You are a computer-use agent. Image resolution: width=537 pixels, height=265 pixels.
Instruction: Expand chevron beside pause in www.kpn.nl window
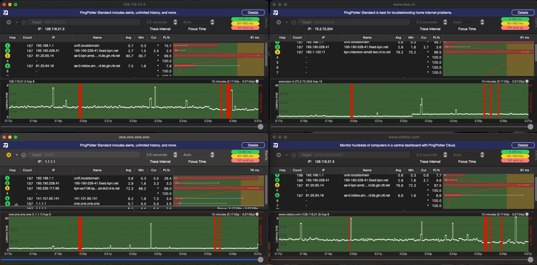point(287,22)
